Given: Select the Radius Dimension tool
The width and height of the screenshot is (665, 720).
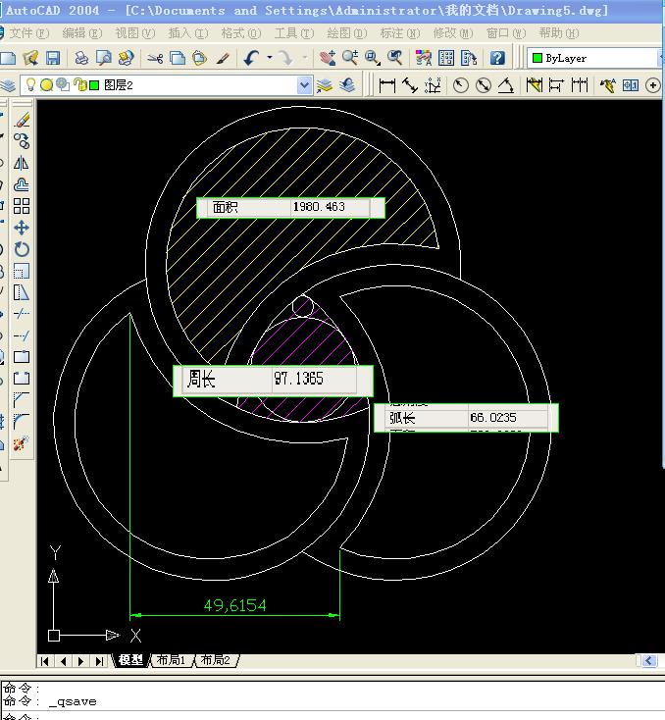Looking at the screenshot, I should point(461,85).
